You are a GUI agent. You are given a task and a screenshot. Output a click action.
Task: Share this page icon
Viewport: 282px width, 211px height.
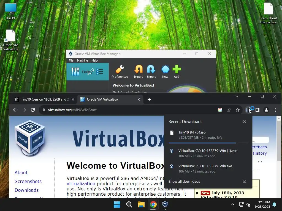coord(229,110)
